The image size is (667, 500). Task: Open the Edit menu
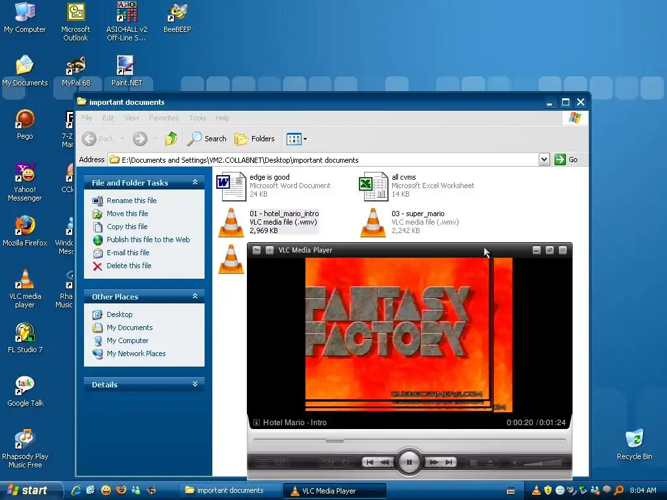click(108, 118)
